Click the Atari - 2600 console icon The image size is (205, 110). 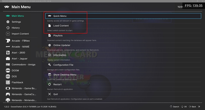coord(8,53)
